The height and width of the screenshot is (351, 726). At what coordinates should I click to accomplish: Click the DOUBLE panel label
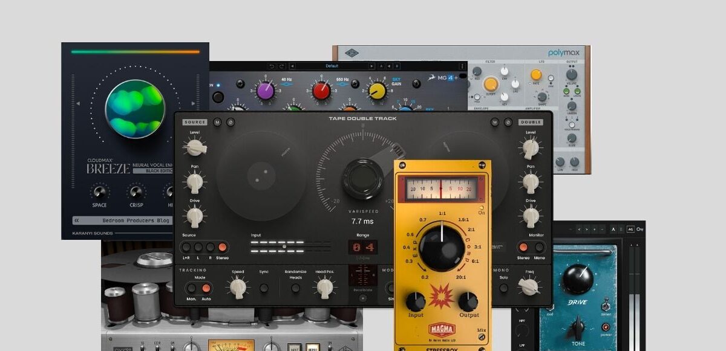coord(531,122)
